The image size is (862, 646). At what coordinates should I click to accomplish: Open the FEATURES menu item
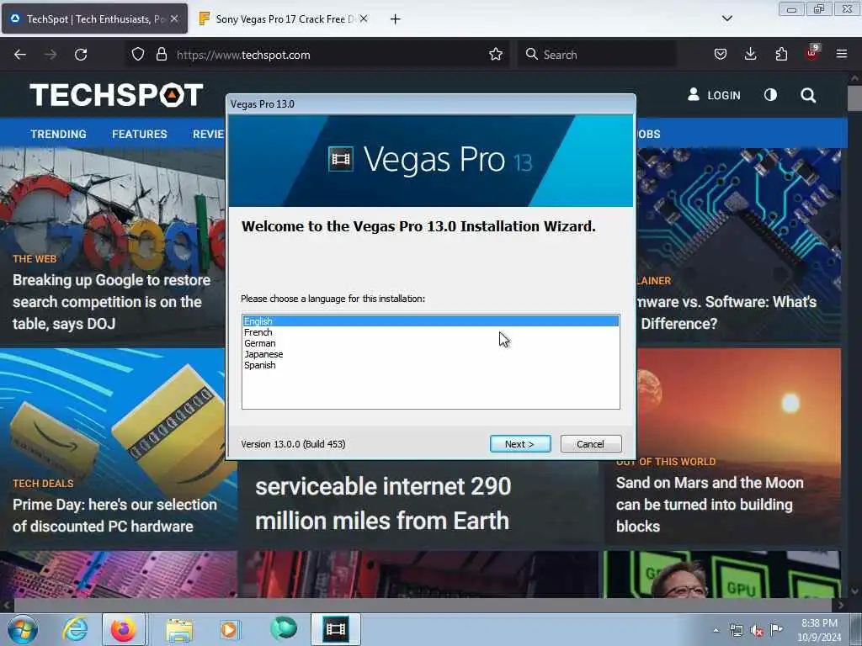(x=140, y=134)
